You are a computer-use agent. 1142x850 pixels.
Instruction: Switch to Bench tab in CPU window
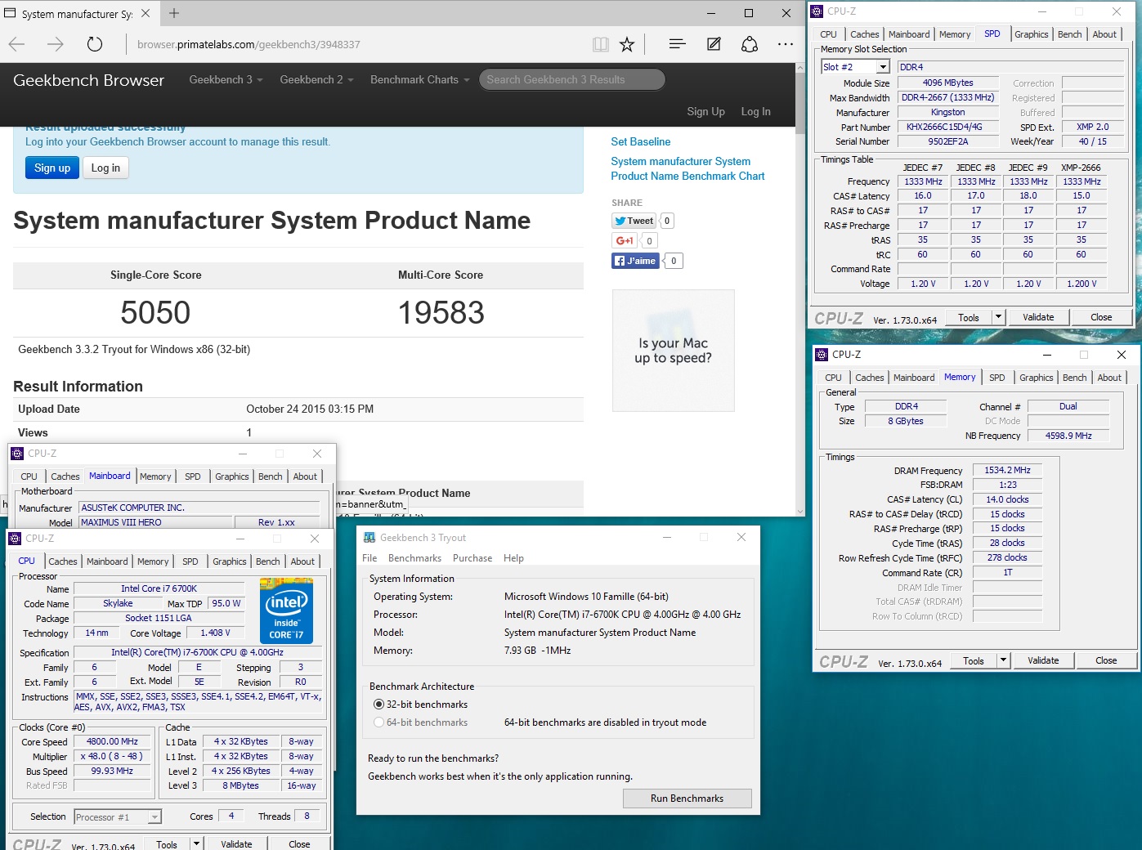267,561
